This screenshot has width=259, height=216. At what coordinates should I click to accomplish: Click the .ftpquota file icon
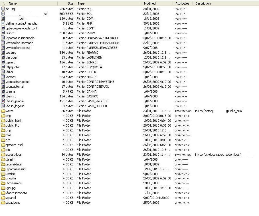pyautogui.click(x=3, y=67)
